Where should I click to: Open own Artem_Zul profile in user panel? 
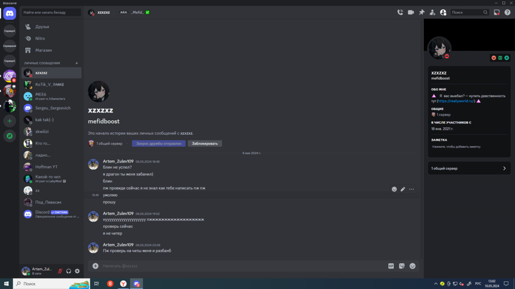37,271
